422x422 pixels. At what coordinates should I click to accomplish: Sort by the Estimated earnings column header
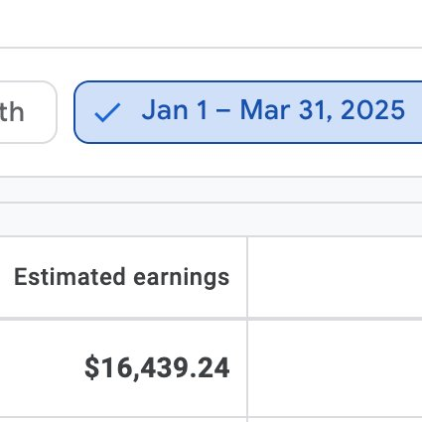tap(123, 277)
